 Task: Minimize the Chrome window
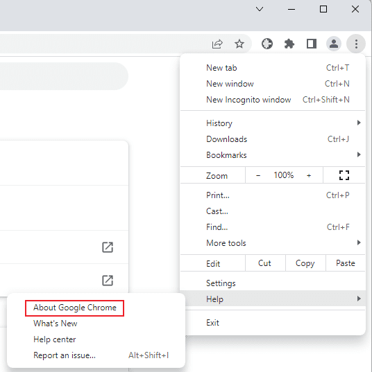pyautogui.click(x=291, y=9)
